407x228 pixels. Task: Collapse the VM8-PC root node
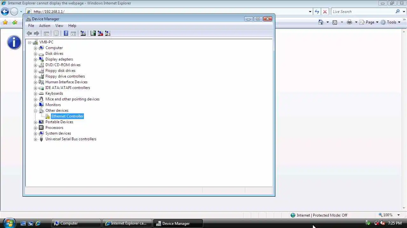(30, 42)
